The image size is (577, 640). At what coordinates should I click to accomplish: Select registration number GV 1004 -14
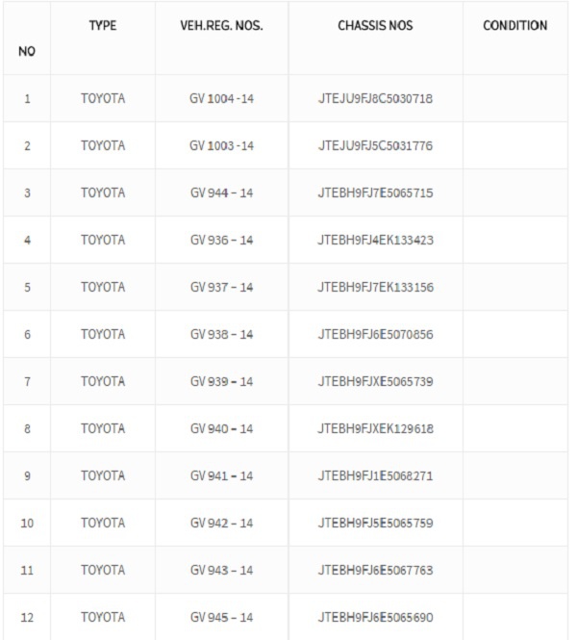point(221,98)
